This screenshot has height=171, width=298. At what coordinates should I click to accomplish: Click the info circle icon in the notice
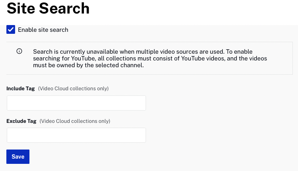point(19,51)
